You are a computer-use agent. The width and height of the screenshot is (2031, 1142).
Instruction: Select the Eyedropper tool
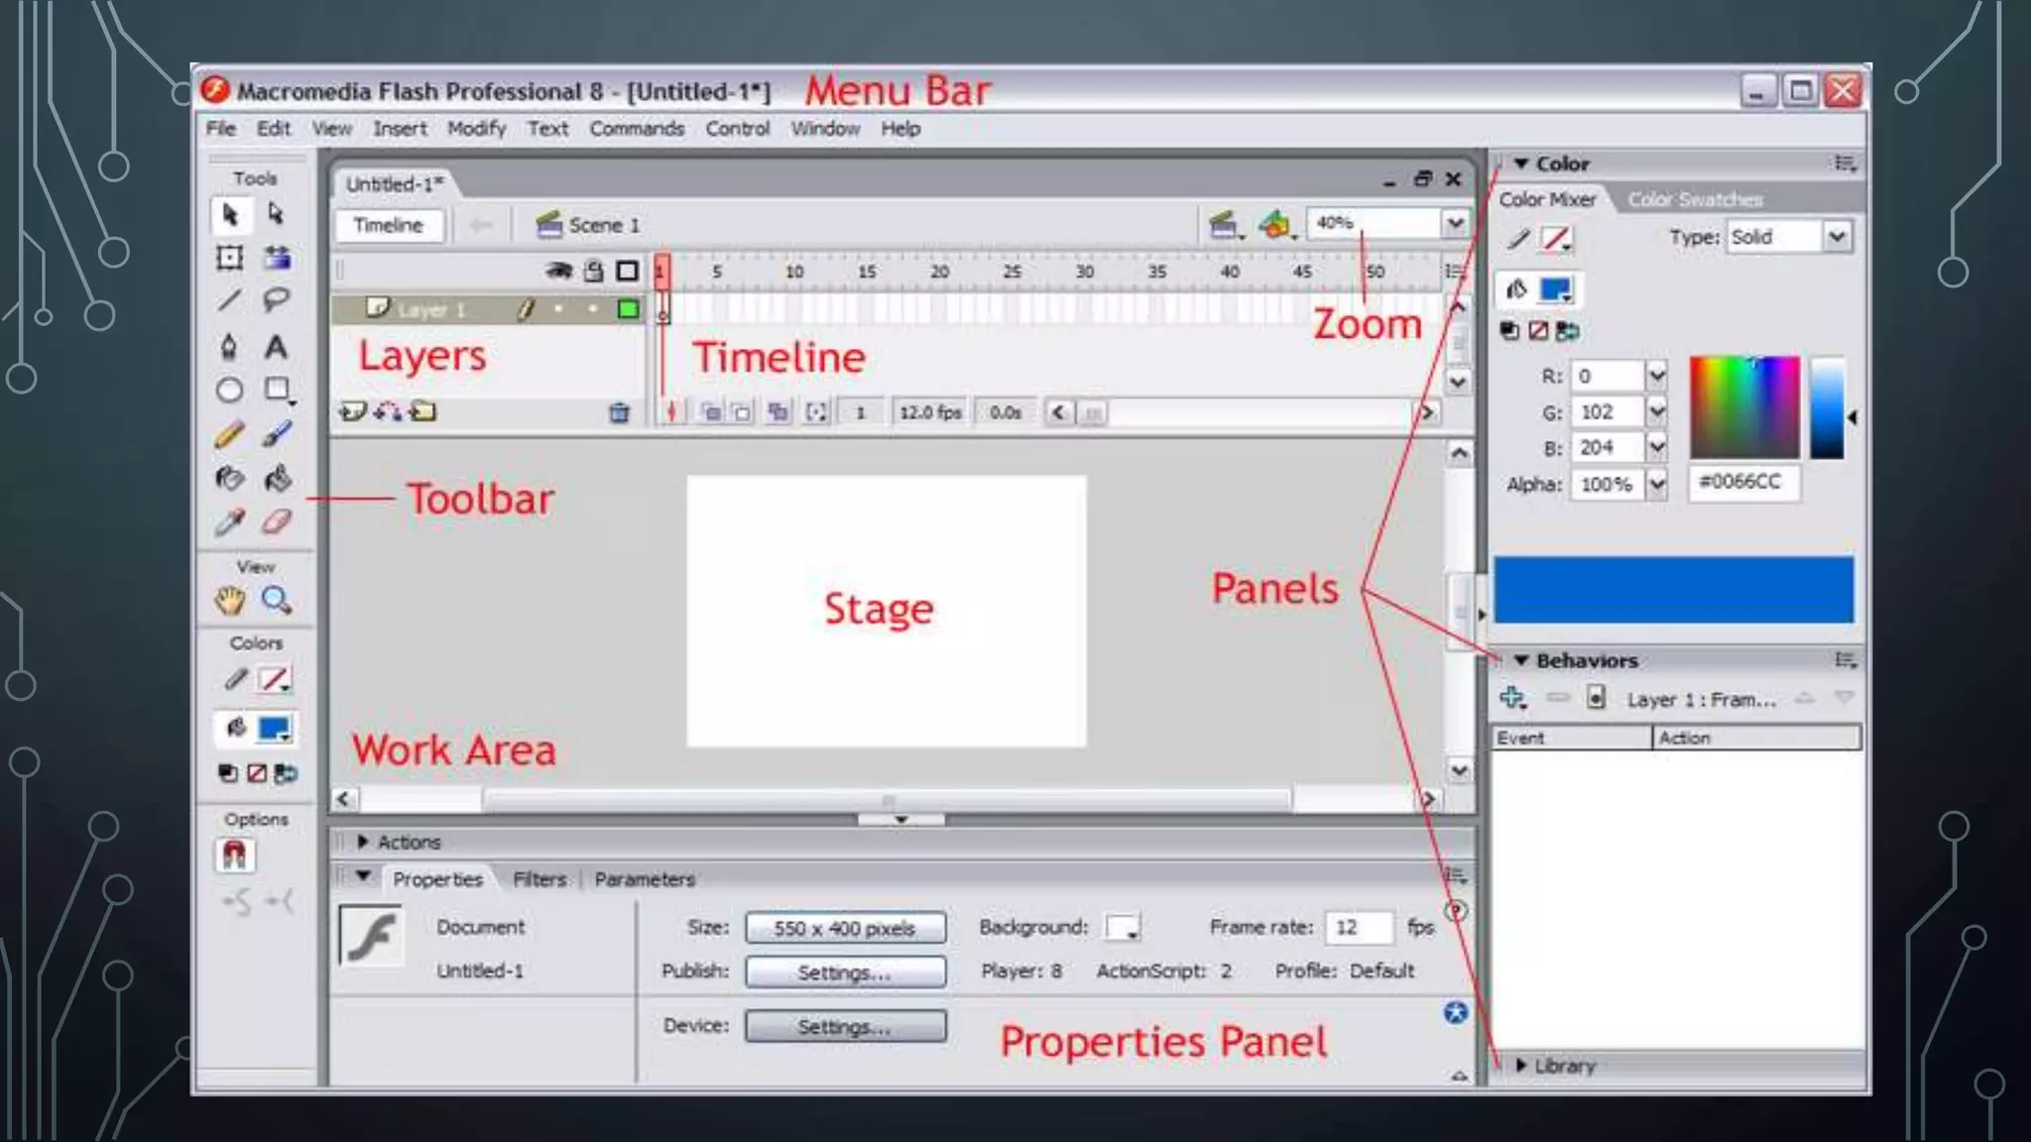(229, 521)
